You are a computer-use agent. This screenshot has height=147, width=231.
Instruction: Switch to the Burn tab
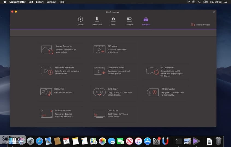click(x=113, y=21)
